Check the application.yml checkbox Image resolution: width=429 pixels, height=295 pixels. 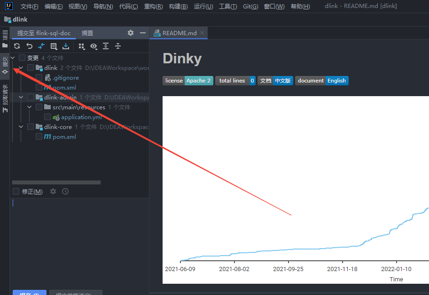[x=47, y=117]
